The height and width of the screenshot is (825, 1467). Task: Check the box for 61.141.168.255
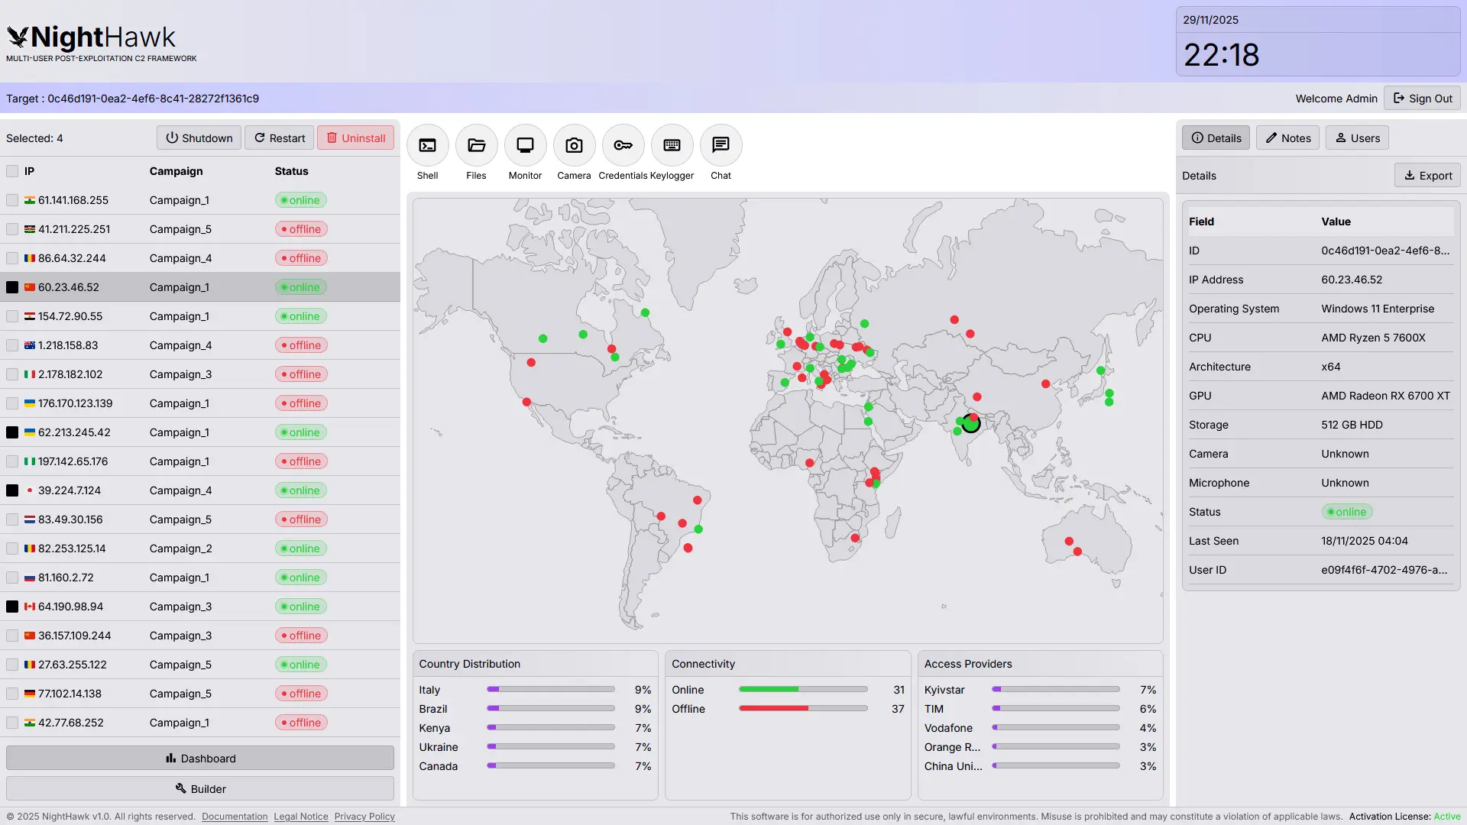[x=12, y=200]
